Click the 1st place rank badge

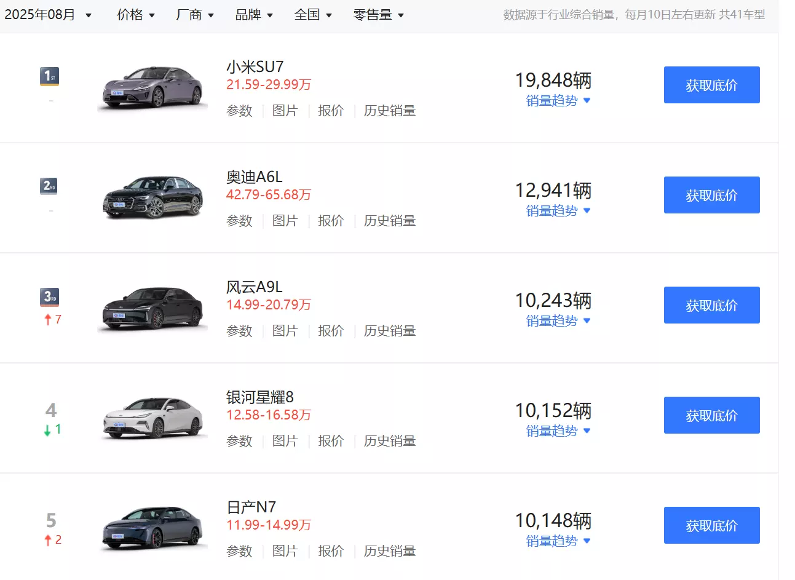click(x=49, y=76)
